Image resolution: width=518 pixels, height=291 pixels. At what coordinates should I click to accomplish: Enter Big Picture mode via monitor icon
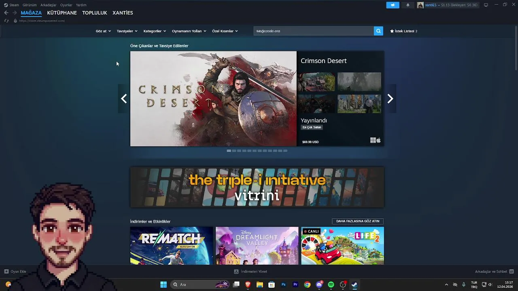pos(486,5)
